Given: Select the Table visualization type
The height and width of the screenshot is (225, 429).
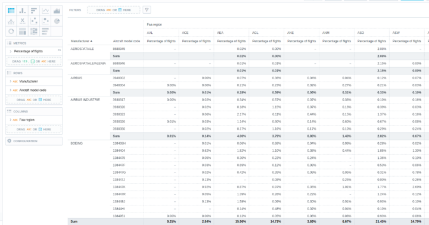Looking at the screenshot, I should pos(11,11).
